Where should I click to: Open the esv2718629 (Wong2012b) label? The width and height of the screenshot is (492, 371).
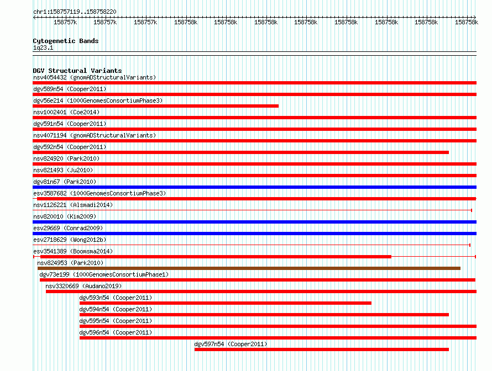pyautogui.click(x=70, y=240)
